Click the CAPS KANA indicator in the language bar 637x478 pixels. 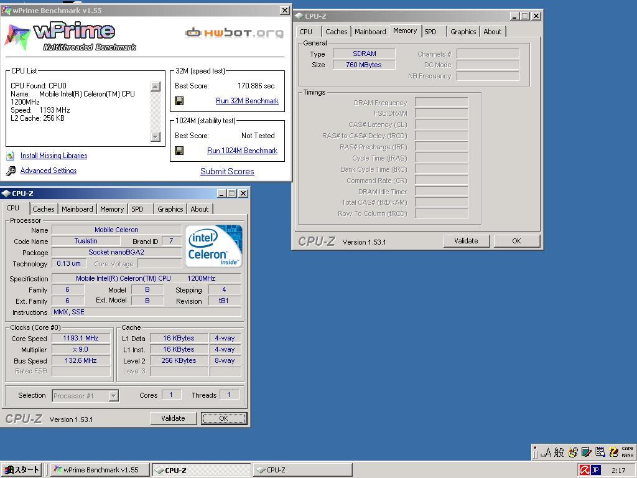pyautogui.click(x=627, y=452)
